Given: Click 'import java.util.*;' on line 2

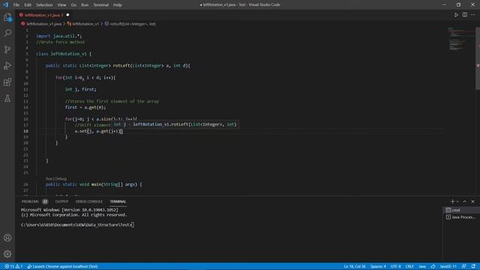Looking at the screenshot, I should pos(58,36).
